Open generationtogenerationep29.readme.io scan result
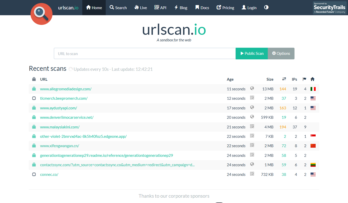The height and width of the screenshot is (203, 348). [x=106, y=156]
